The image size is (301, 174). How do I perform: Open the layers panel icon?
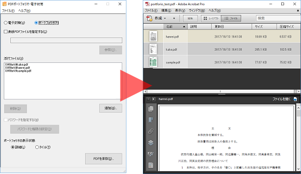pos(151,143)
